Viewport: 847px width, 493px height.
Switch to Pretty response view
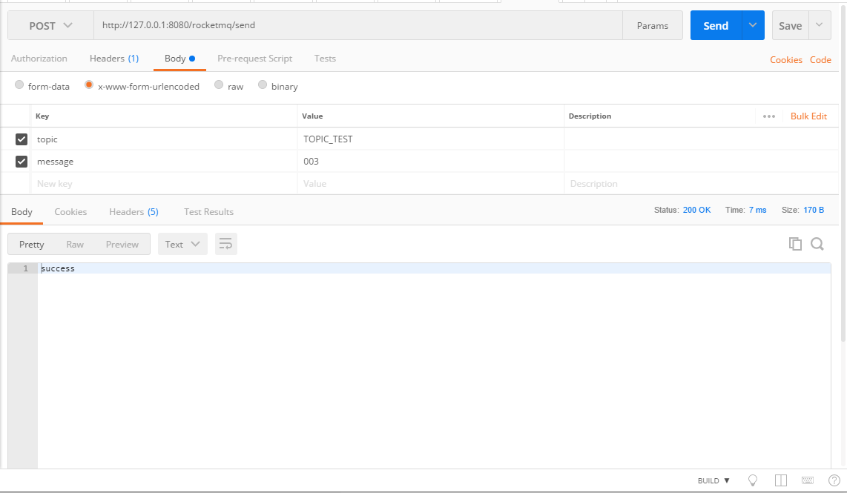31,244
